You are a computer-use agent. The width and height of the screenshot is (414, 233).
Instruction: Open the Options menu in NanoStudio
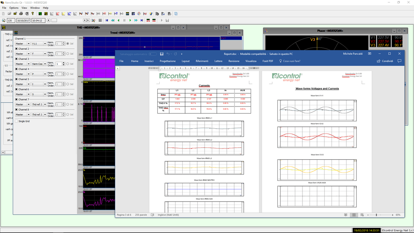(x=14, y=8)
